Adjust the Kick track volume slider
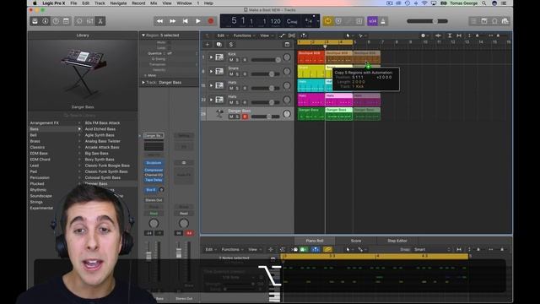540x304 pixels. pyautogui.click(x=266, y=60)
